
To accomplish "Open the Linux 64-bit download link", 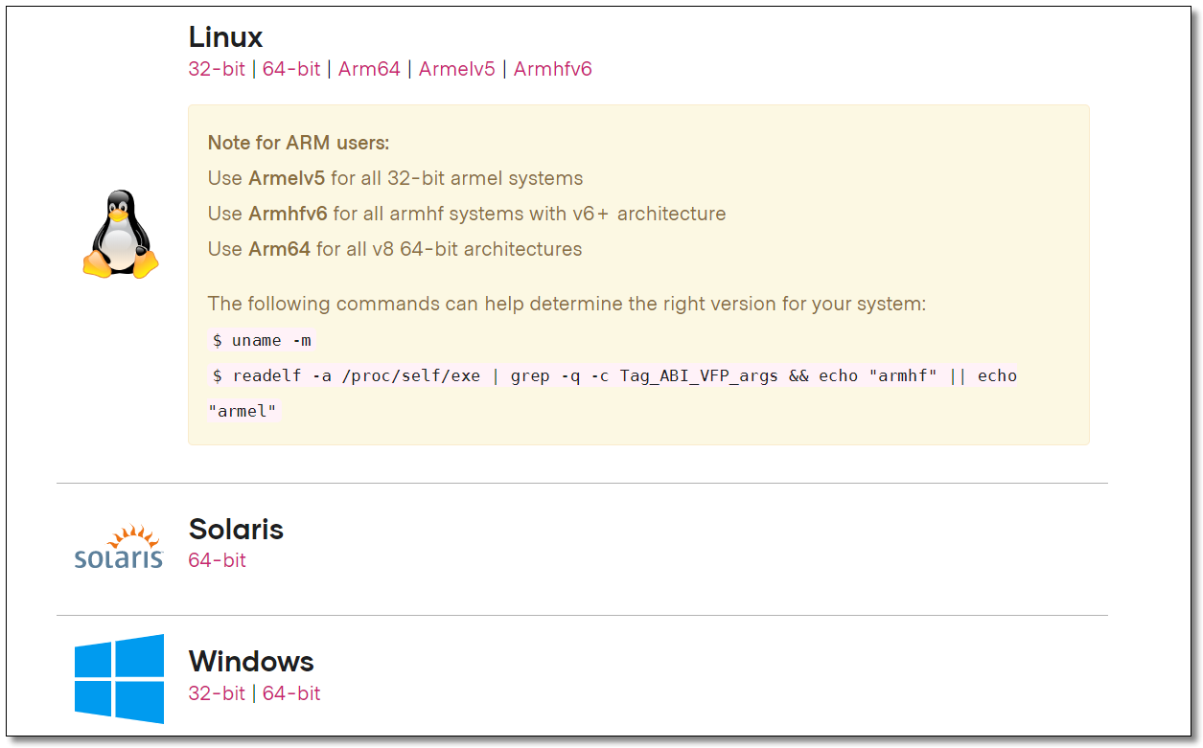I will [291, 69].
